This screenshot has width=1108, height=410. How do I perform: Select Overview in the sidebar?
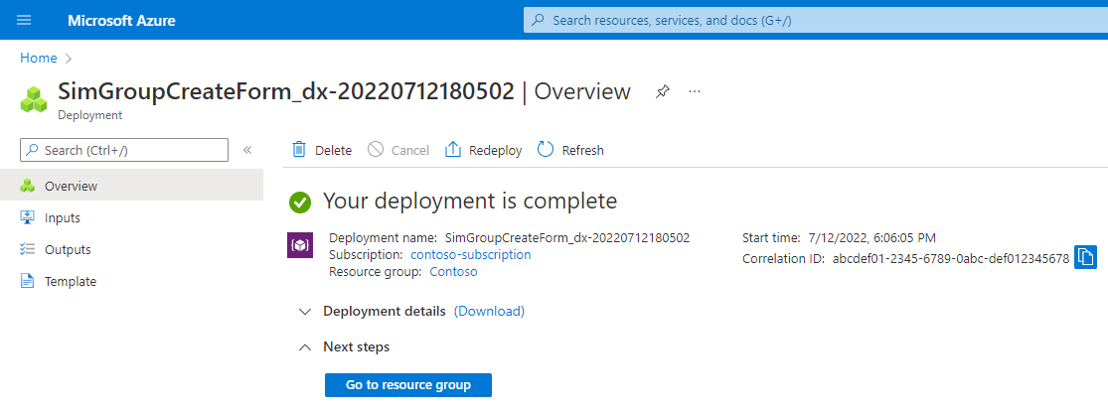point(131,187)
